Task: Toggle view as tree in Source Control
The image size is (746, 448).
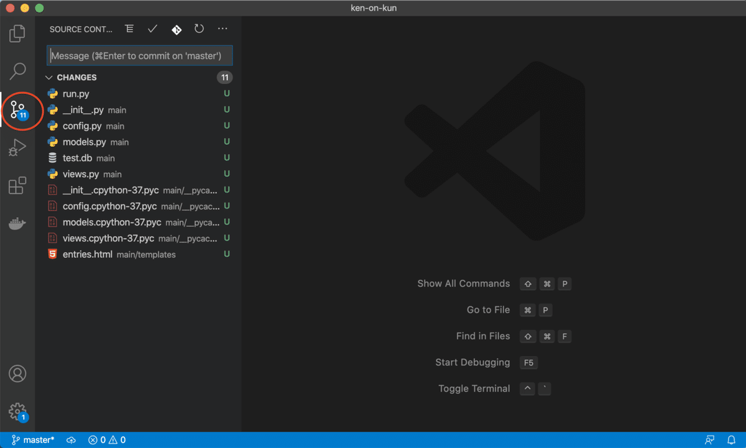Action: [x=129, y=29]
